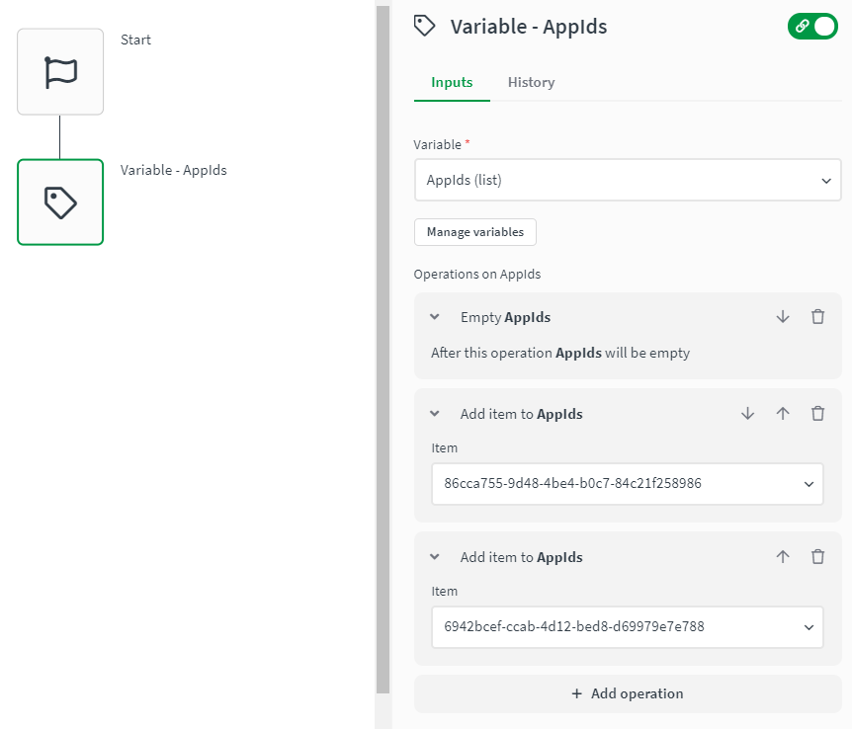Select the Variable - AppIds tag block
This screenshot has width=852, height=729.
60,202
